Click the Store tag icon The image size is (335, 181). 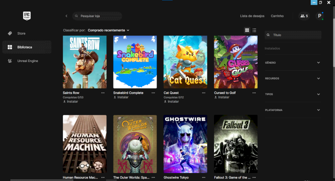(x=10, y=34)
